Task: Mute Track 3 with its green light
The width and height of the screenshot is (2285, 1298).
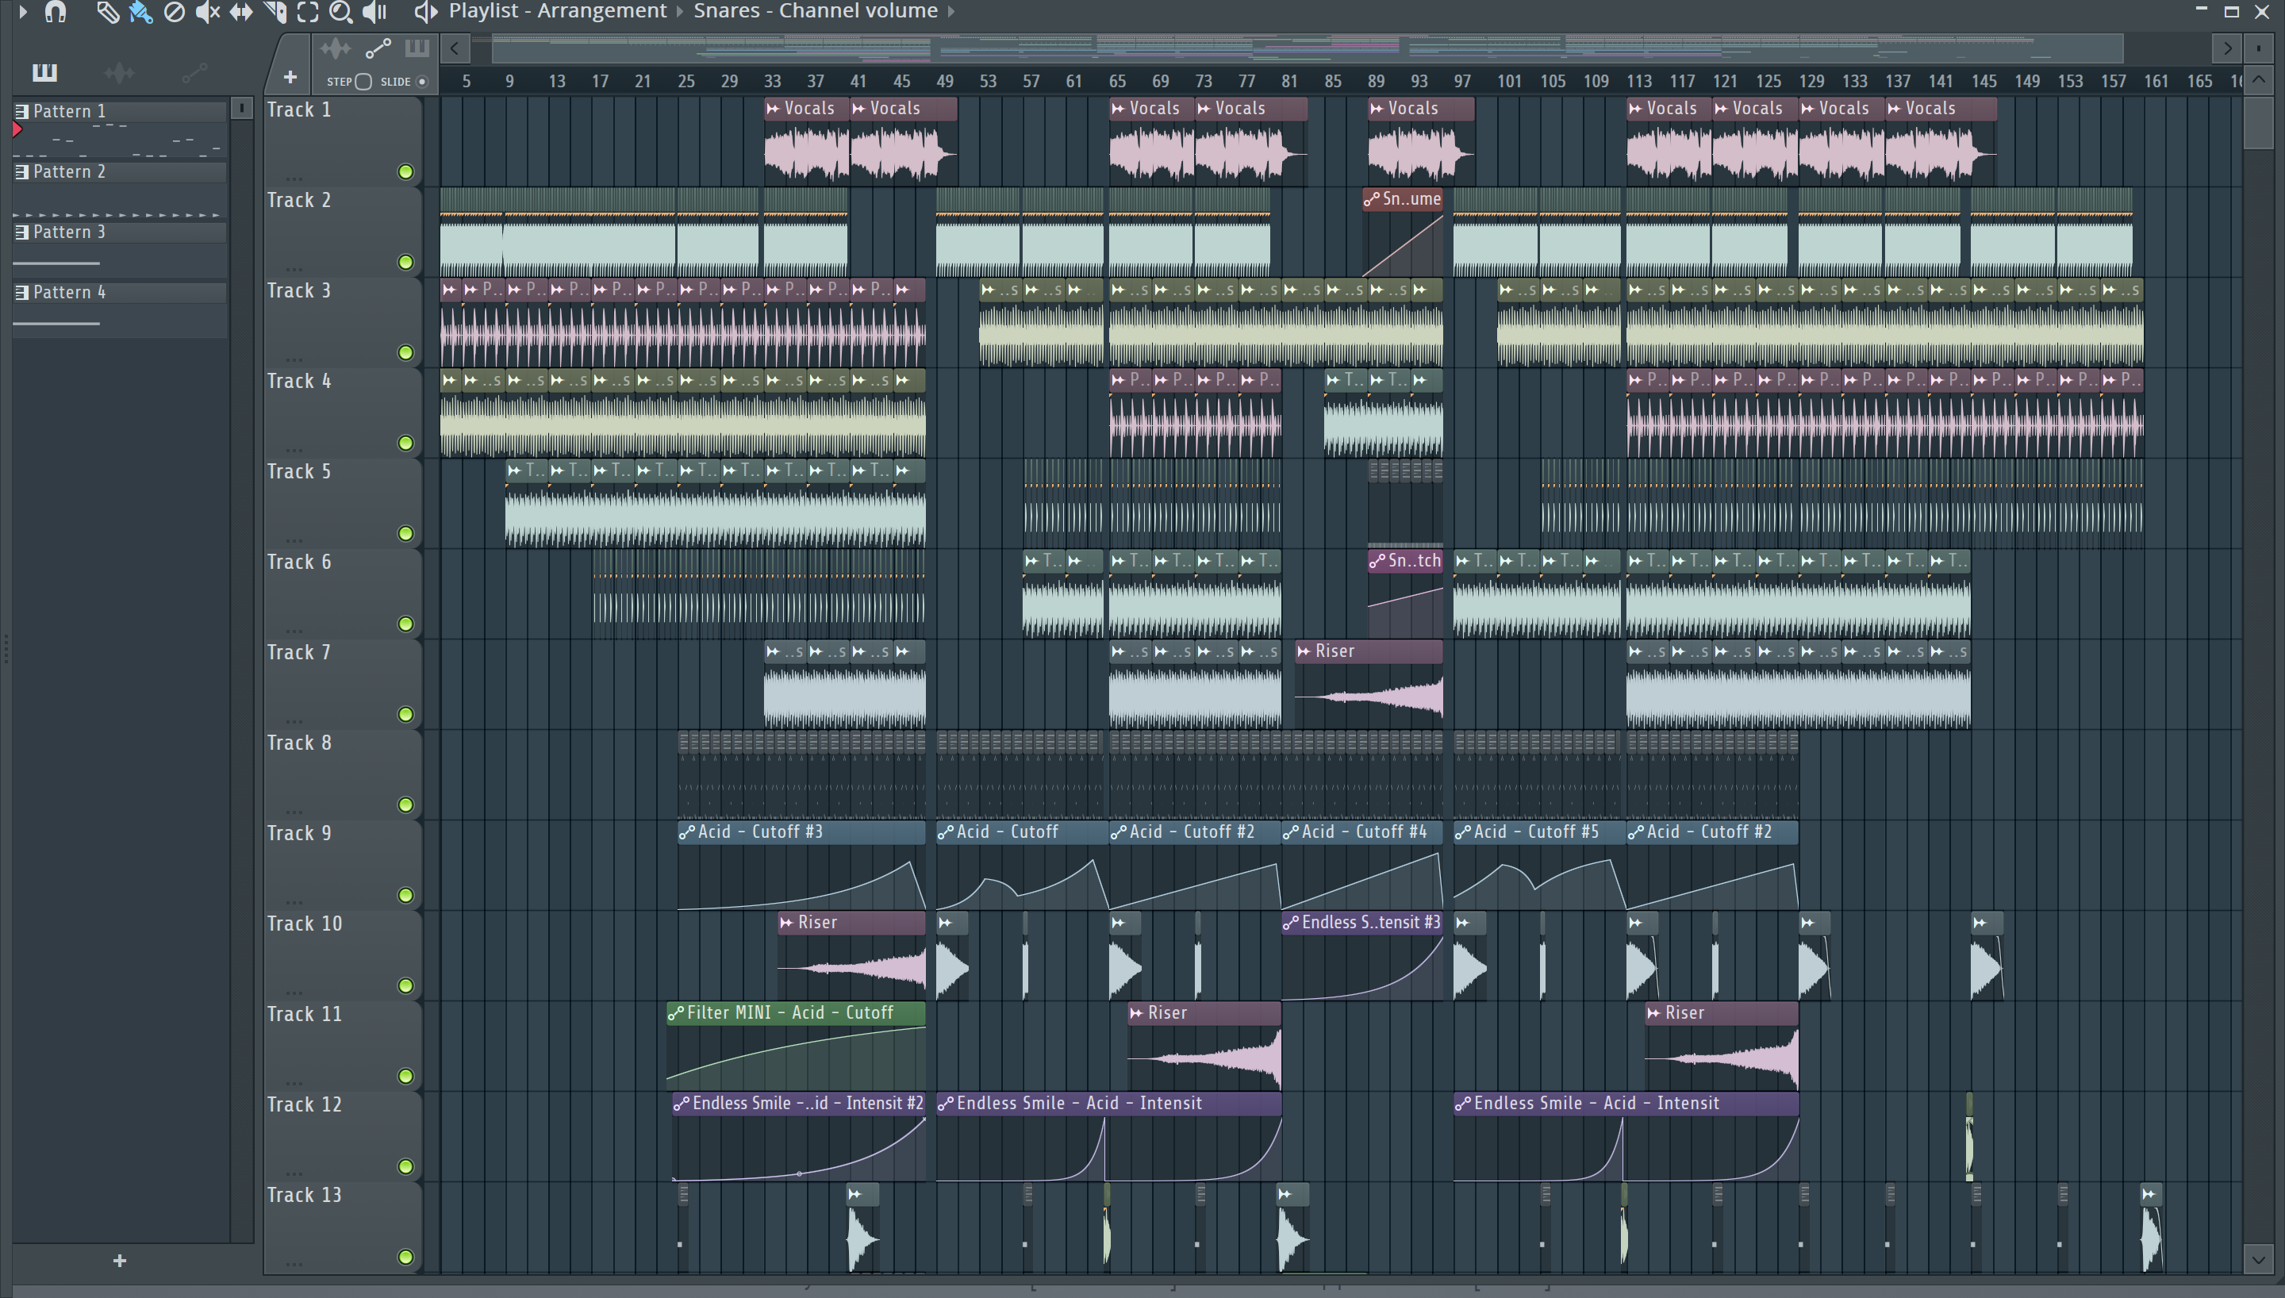Action: tap(405, 353)
